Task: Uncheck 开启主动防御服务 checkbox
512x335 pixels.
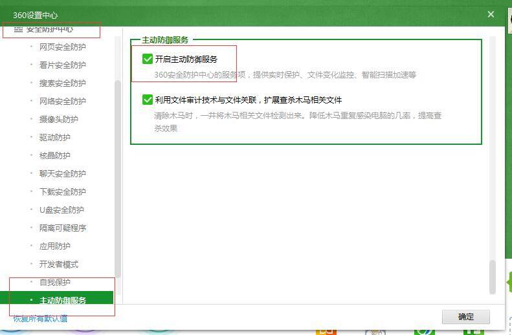Action: click(x=148, y=59)
